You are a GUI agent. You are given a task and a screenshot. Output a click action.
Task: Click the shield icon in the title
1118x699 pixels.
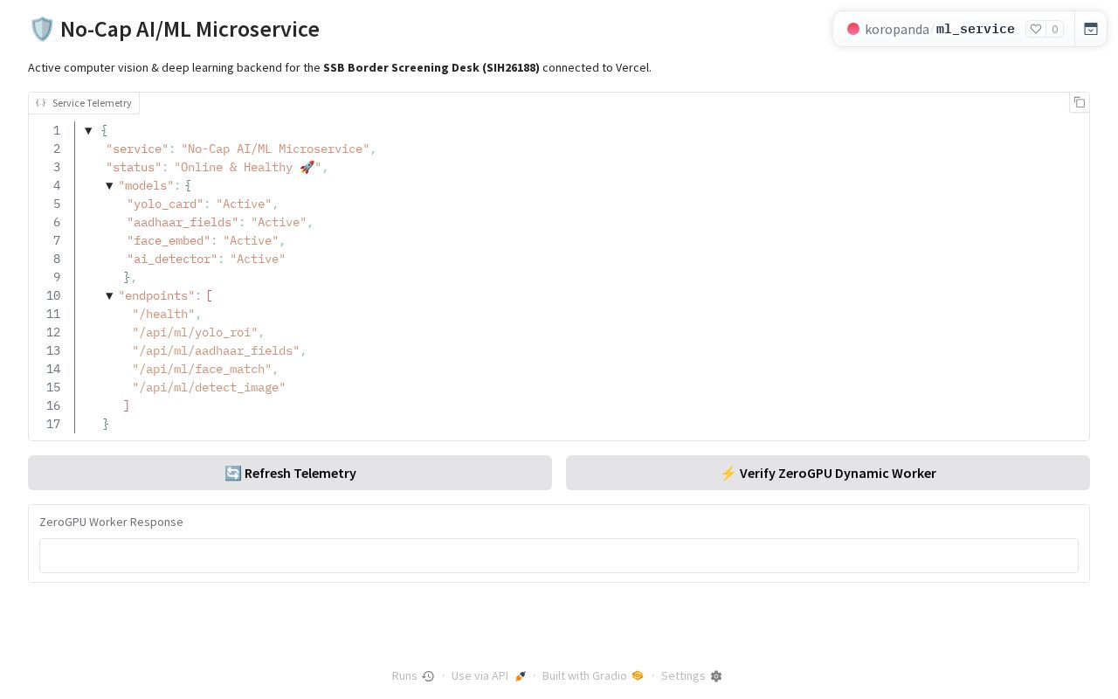click(42, 29)
